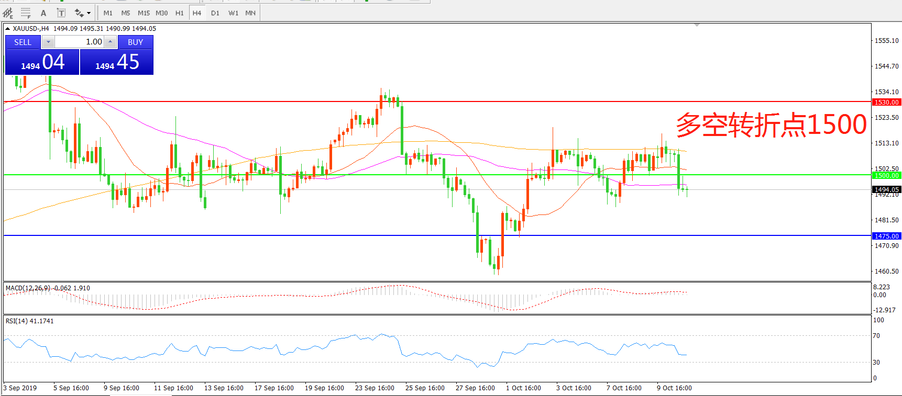Switch chart to D1 timeframe

point(215,13)
